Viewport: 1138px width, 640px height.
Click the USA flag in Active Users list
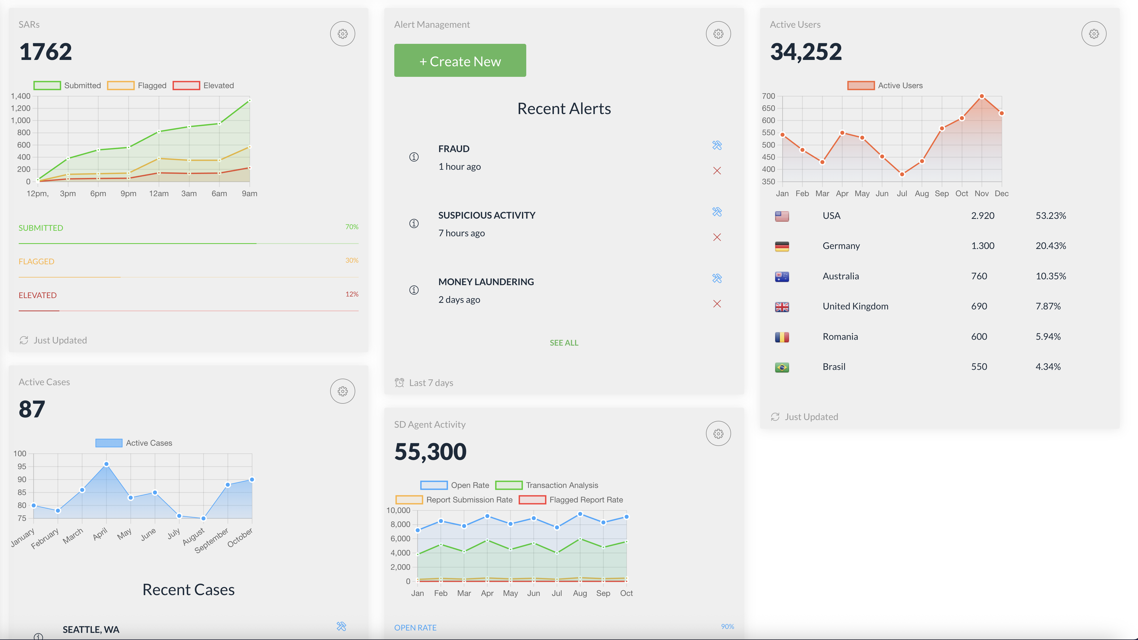[x=781, y=216]
